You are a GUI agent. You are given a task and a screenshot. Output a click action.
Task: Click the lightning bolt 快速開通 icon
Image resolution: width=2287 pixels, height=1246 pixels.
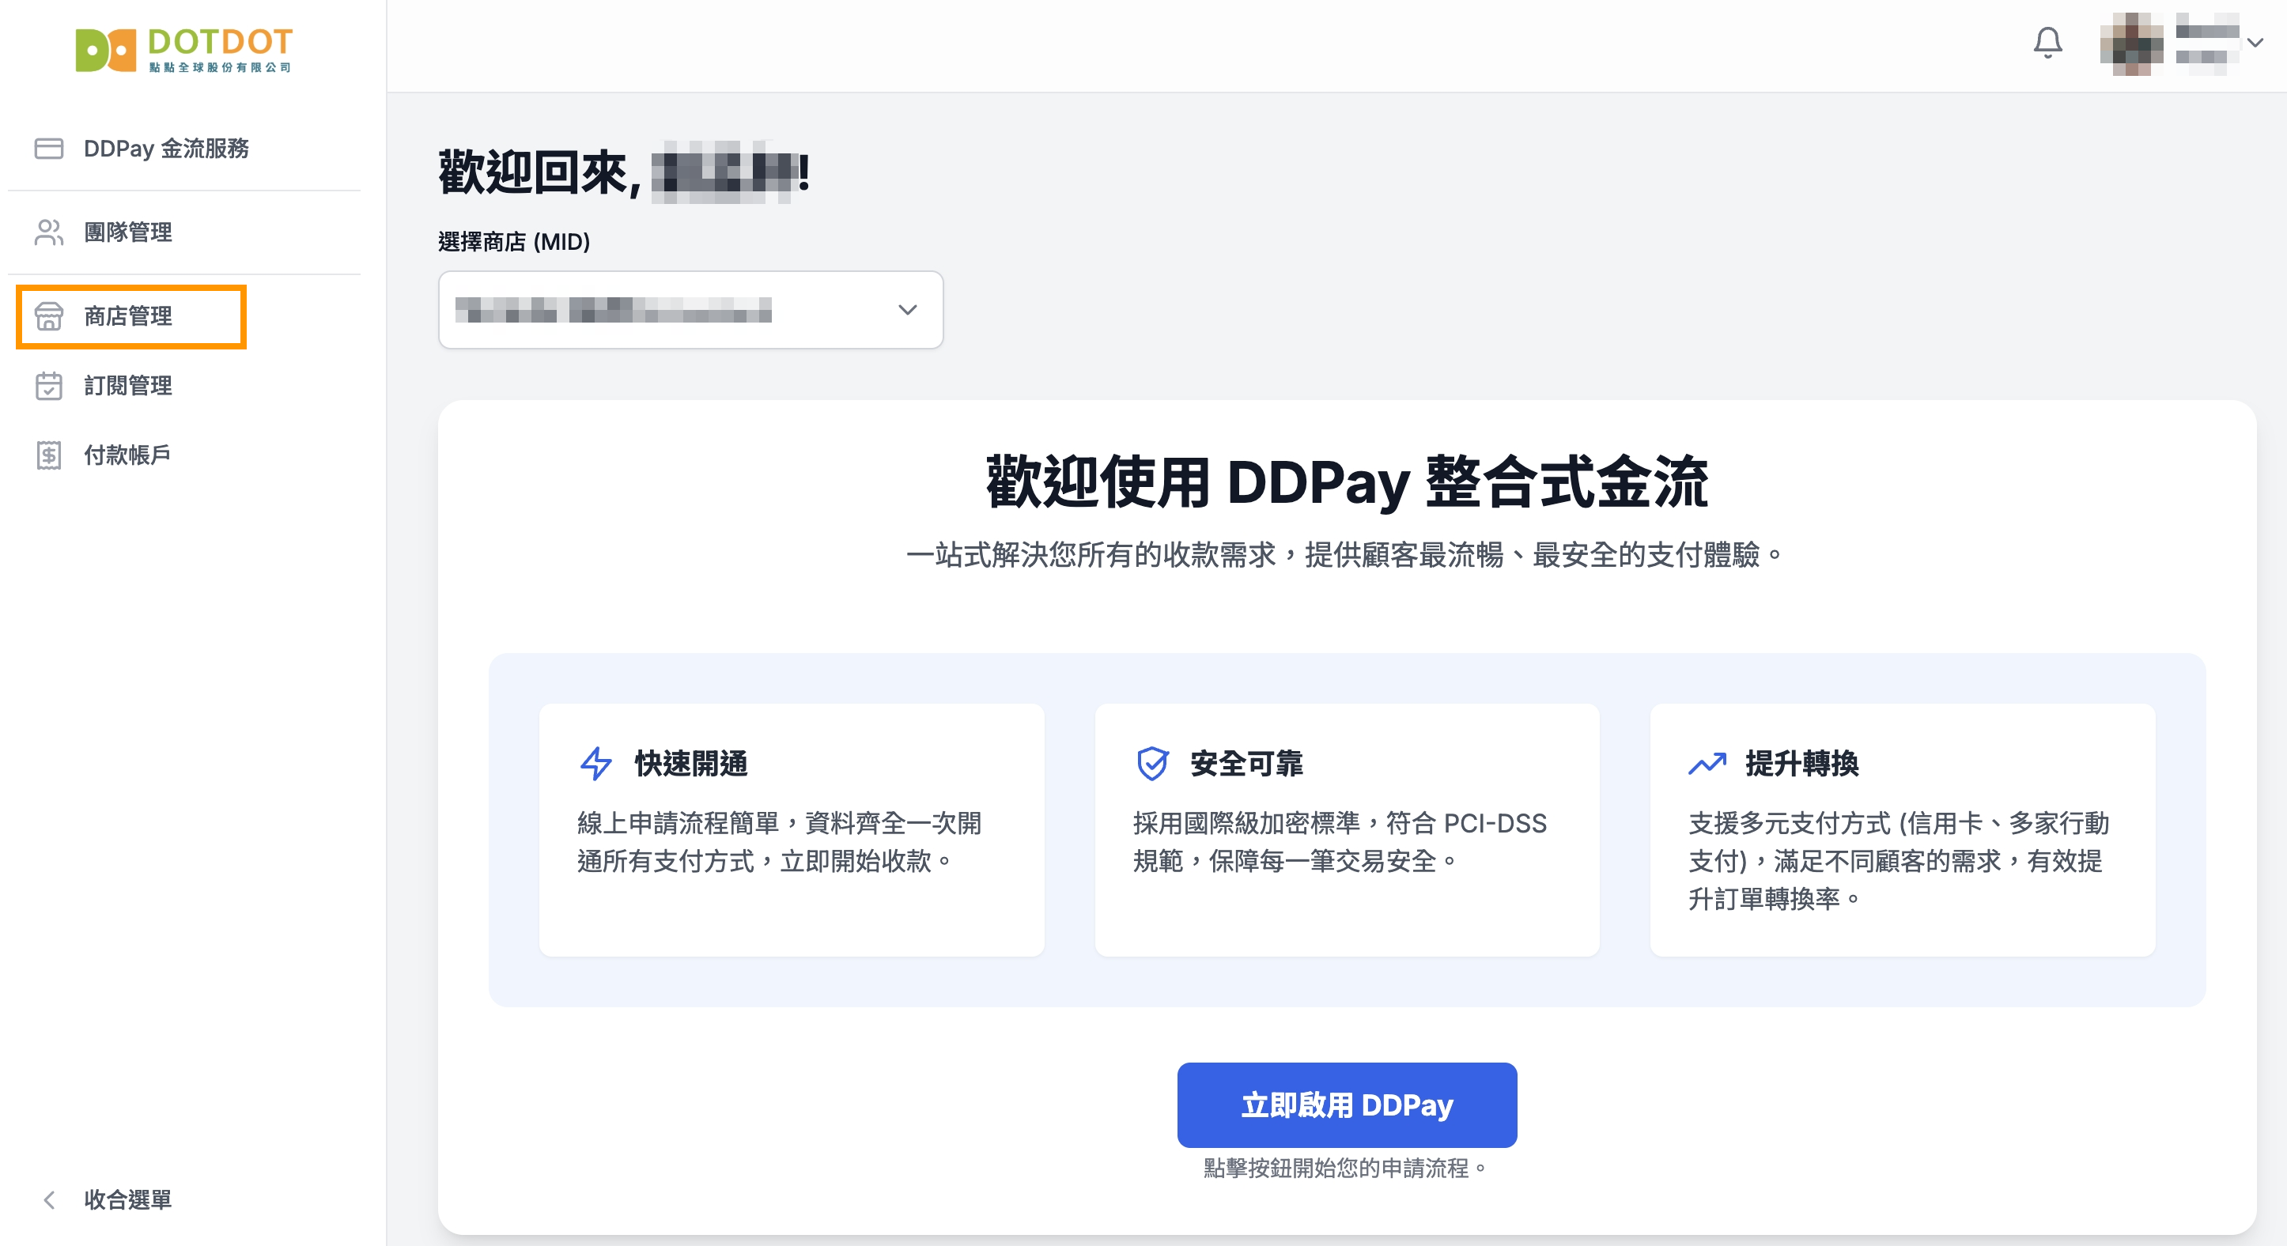[595, 763]
